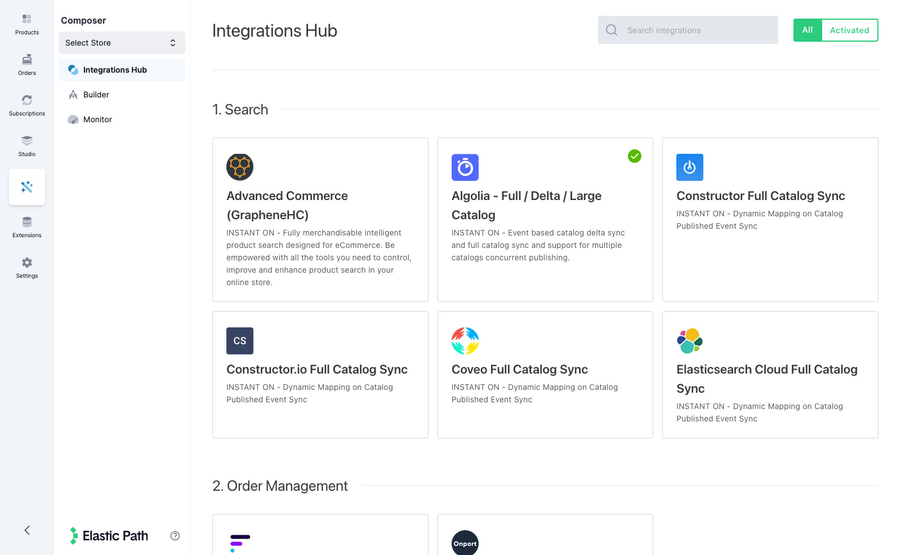
Task: Open Studio from the sidebar
Action: point(26,146)
